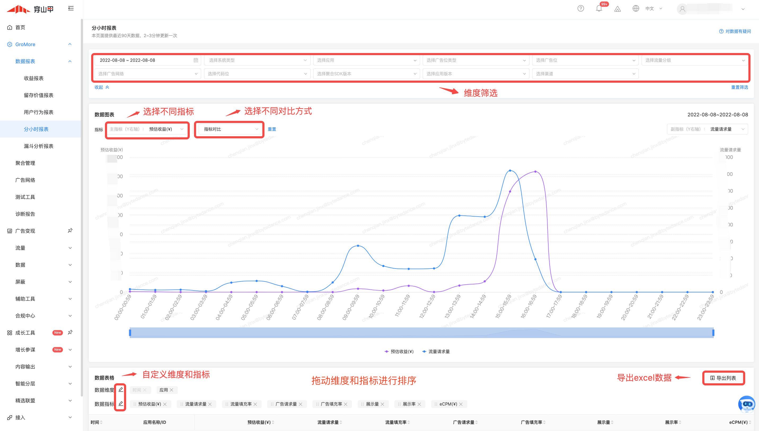Collapse the sidebar menu icon
The image size is (759, 431).
71,8
